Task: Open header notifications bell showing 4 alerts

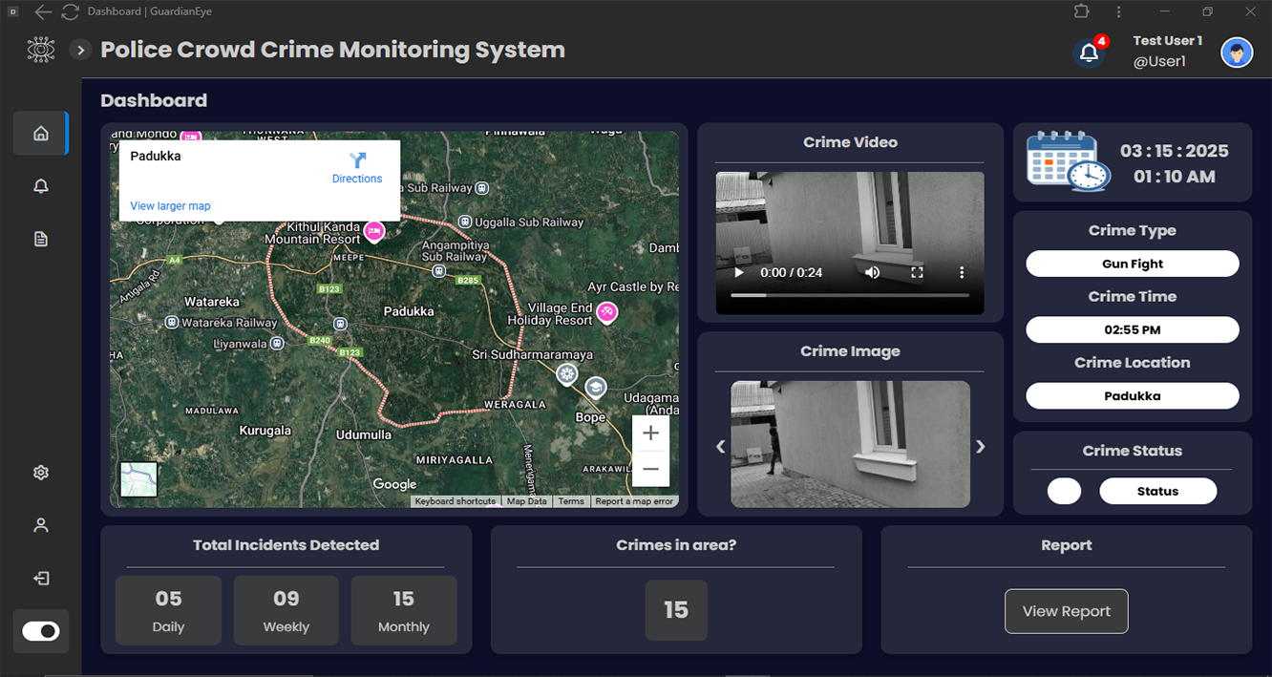Action: [1089, 53]
